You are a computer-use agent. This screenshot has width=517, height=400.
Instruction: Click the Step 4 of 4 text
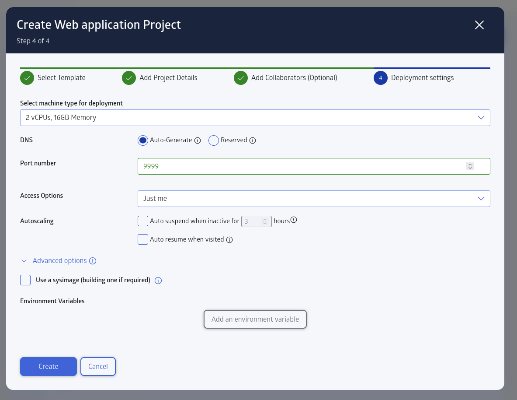[x=33, y=41]
